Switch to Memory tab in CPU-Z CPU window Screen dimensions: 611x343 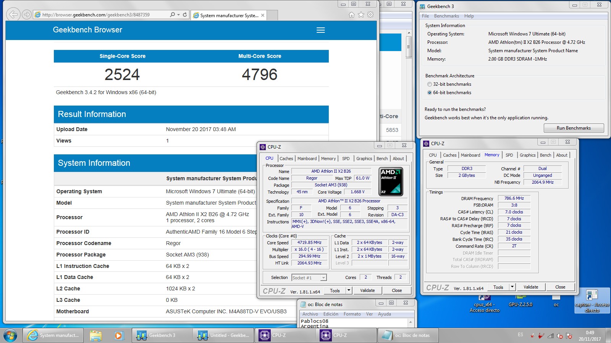click(328, 159)
